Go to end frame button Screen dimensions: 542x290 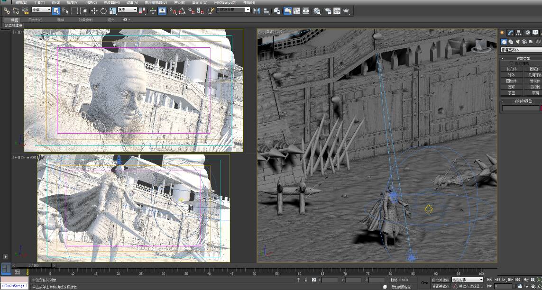click(x=518, y=280)
